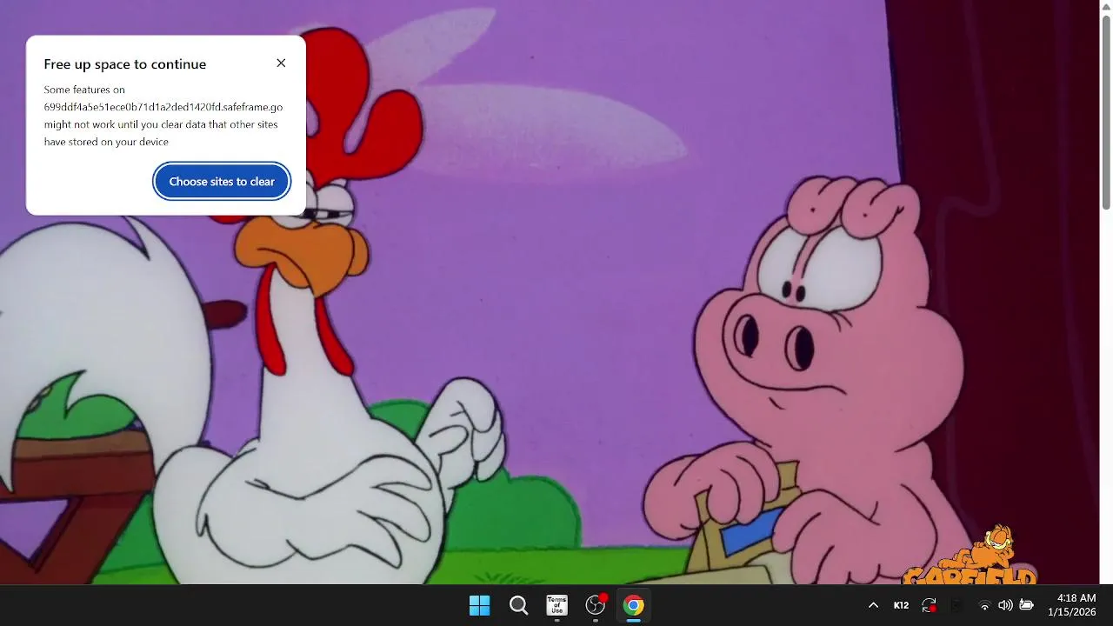The height and width of the screenshot is (626, 1113).
Task: Open the volume speaker control
Action: coord(1005,605)
